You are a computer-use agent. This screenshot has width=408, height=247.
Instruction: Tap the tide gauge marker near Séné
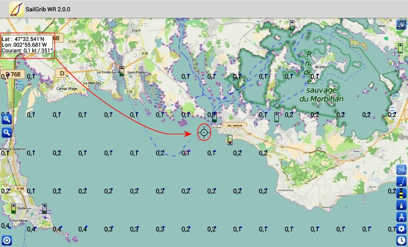(401, 48)
